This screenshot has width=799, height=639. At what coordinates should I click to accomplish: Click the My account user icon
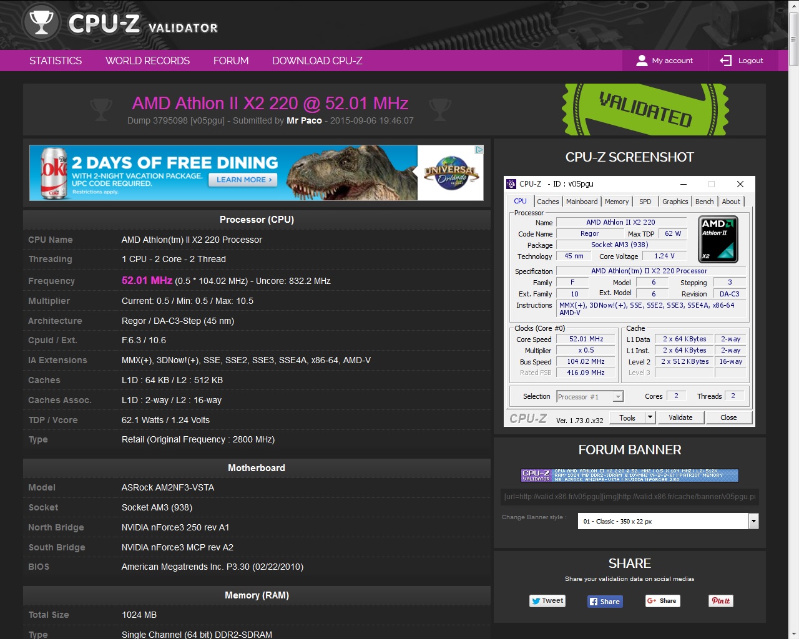[642, 61]
